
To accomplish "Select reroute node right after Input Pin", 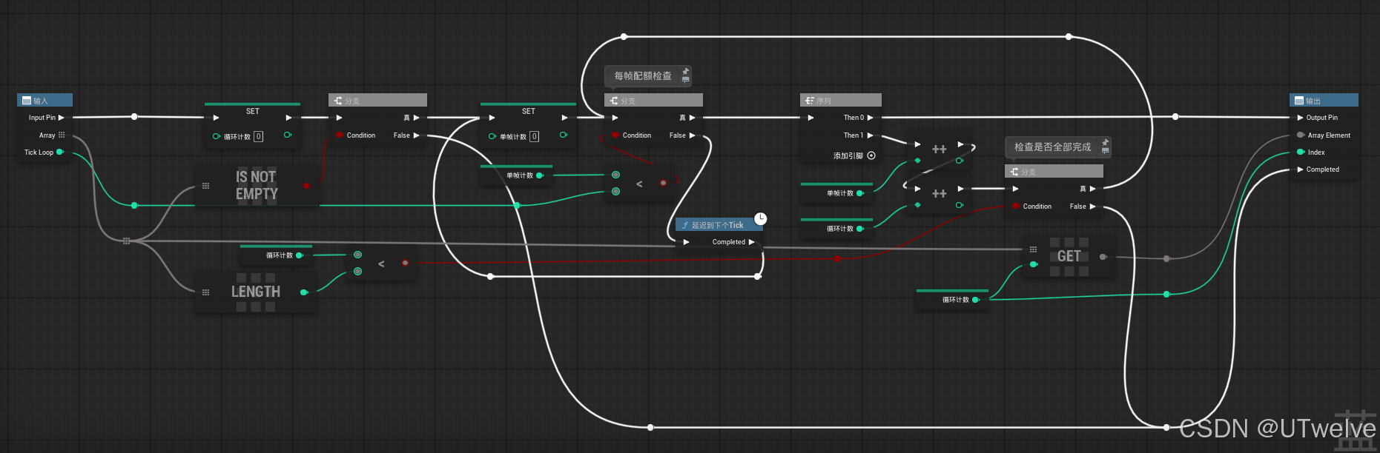I will [x=134, y=117].
